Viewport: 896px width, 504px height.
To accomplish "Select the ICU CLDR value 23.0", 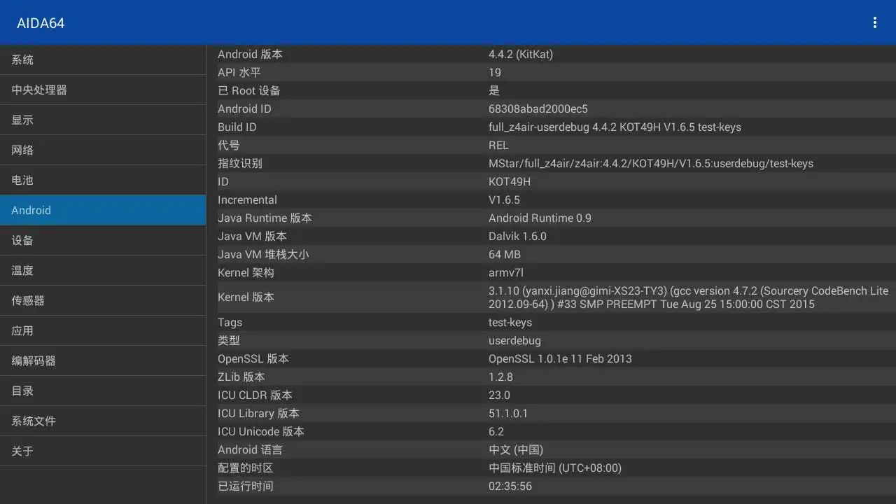I will pyautogui.click(x=499, y=395).
